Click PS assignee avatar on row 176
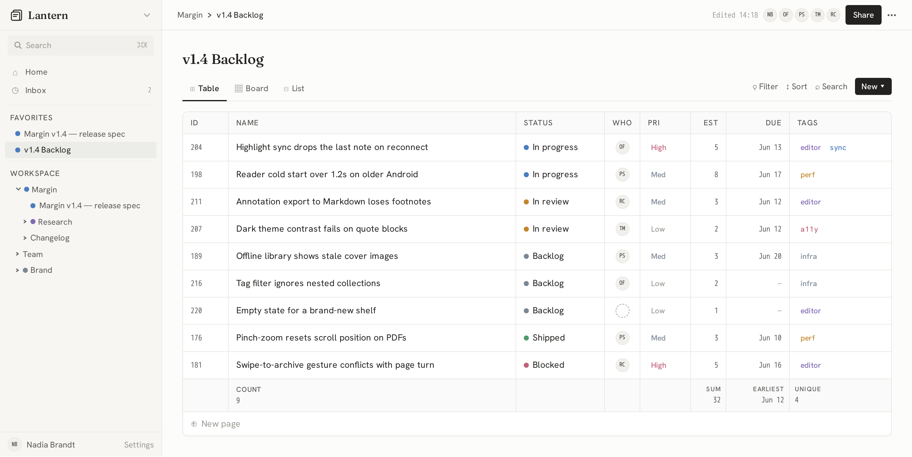This screenshot has height=457, width=912. tap(622, 338)
